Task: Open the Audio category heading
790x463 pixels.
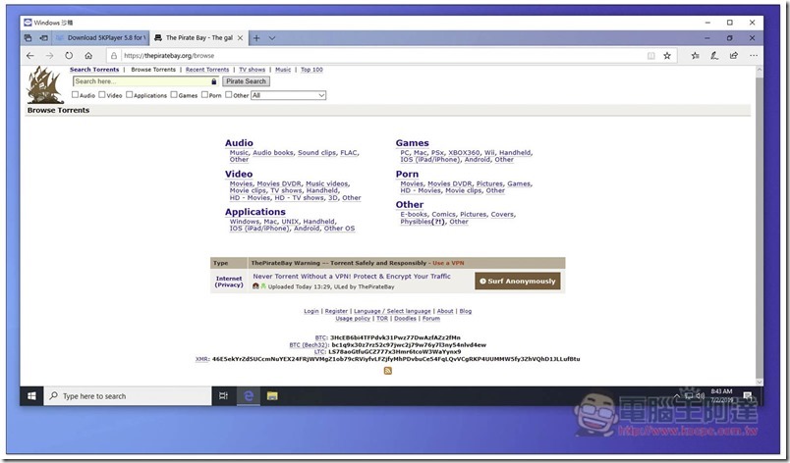Action: pos(239,143)
